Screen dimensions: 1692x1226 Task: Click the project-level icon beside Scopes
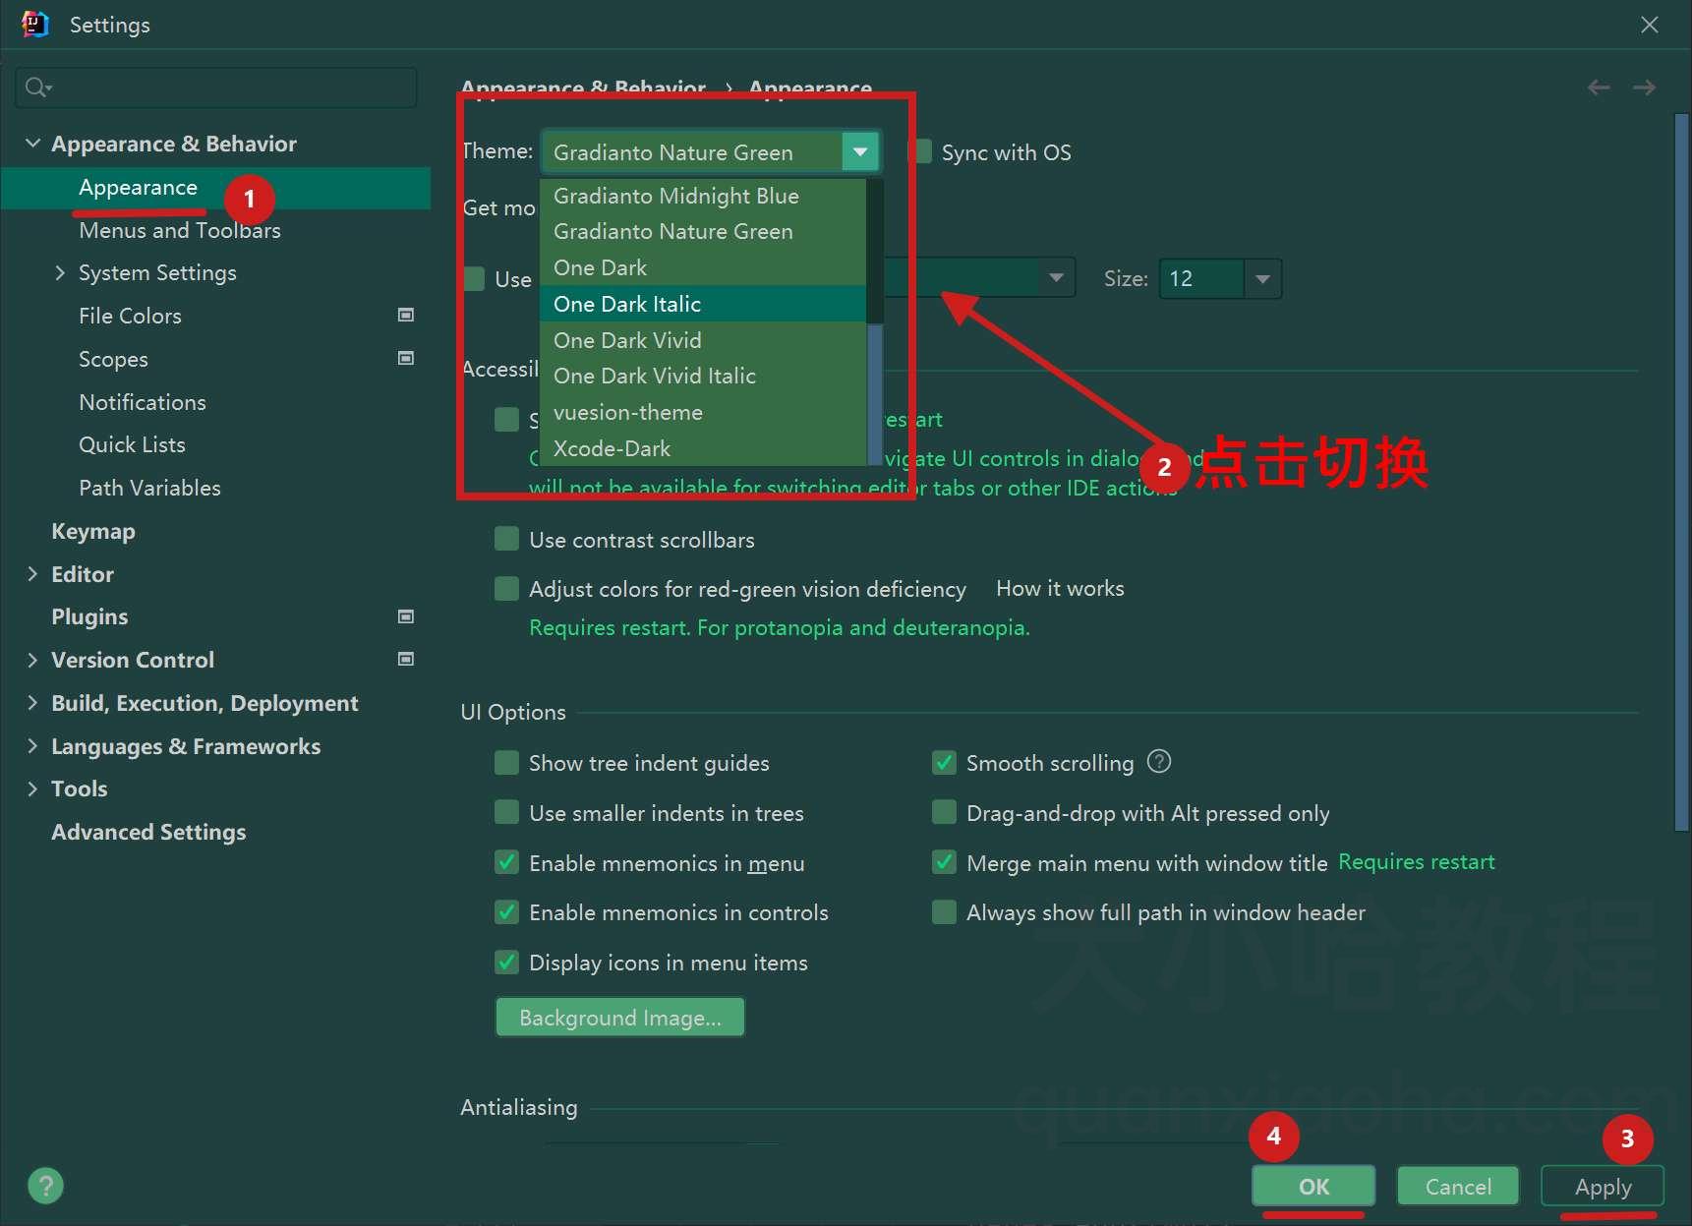click(405, 358)
